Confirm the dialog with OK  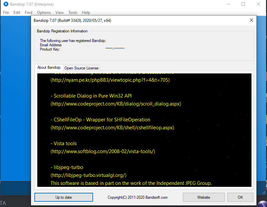240,197
